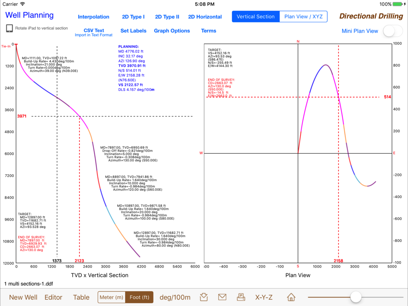
Task: Print the plan using the printer icon
Action: (x=240, y=297)
